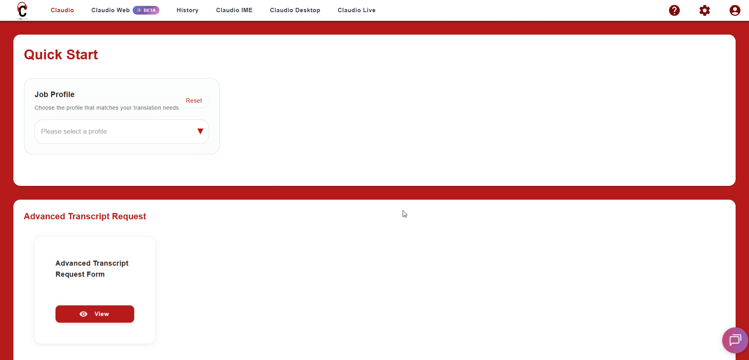Screen dimensions: 749x360
Task: Click the Claudio logo
Action: click(22, 10)
